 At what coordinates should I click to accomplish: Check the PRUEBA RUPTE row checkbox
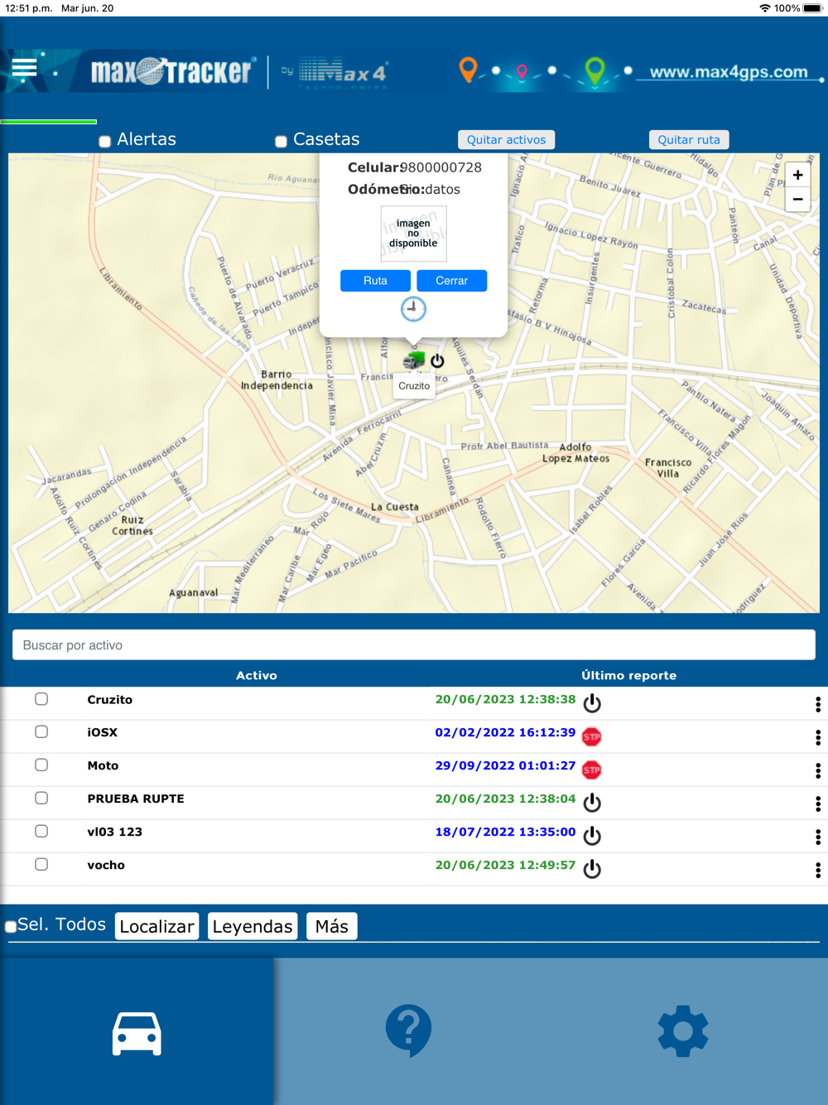tap(41, 799)
